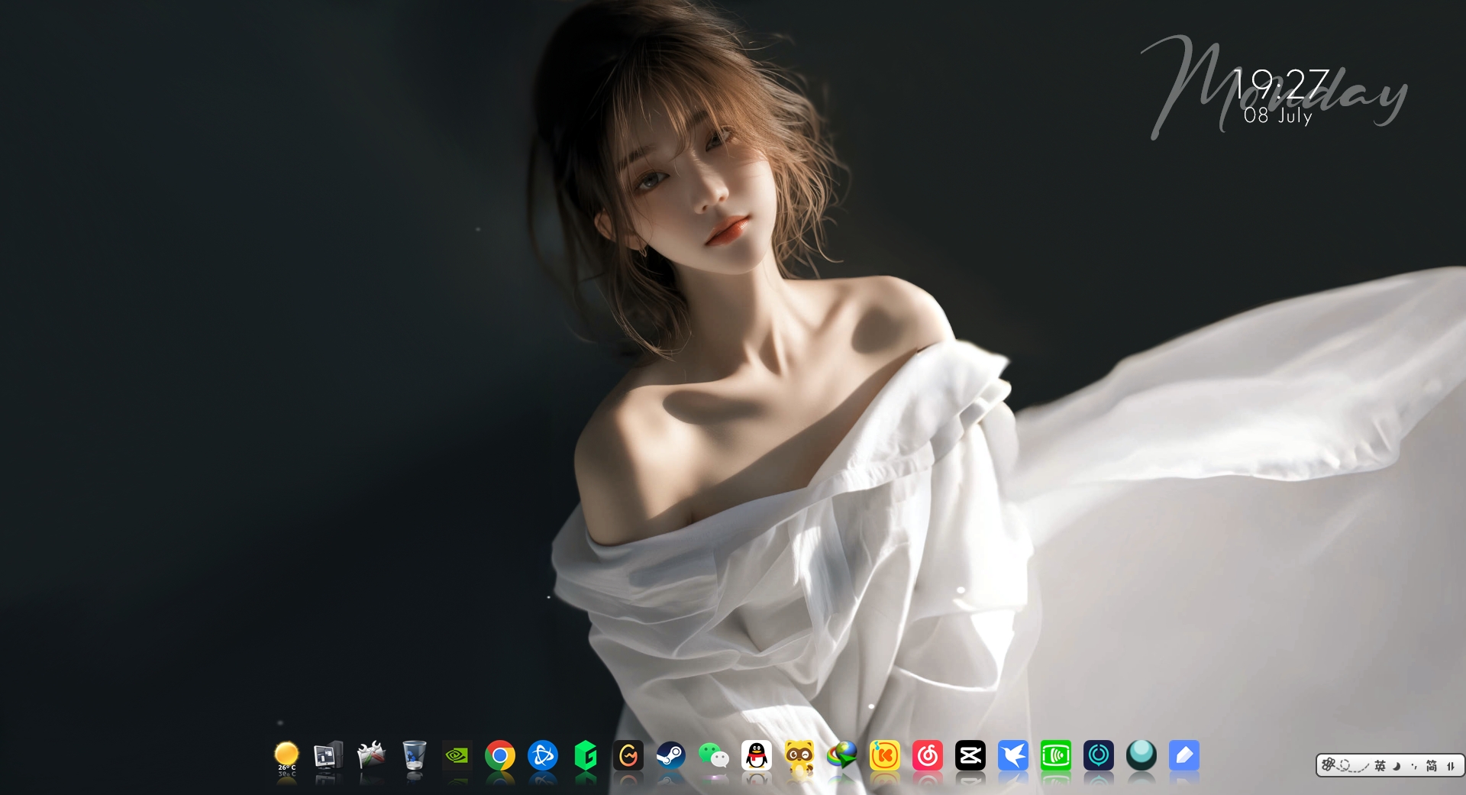The height and width of the screenshot is (795, 1466).
Task: Open the weather widget showing 26°C
Action: coord(286,756)
